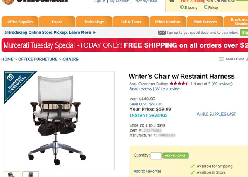This screenshot has width=248, height=177.
Task: Open the Ink & Toner tab
Action: point(131,22)
